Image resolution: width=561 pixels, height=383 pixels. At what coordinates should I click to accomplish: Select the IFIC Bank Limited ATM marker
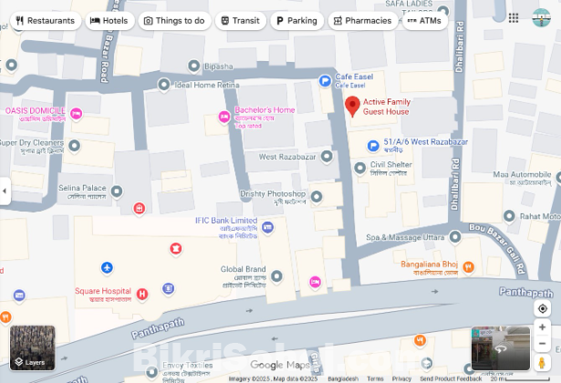(x=267, y=227)
